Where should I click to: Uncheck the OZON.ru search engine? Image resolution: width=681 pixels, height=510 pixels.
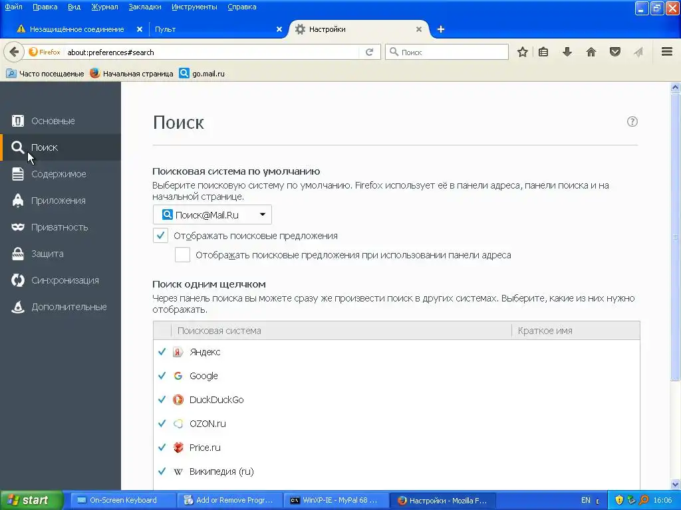point(162,423)
